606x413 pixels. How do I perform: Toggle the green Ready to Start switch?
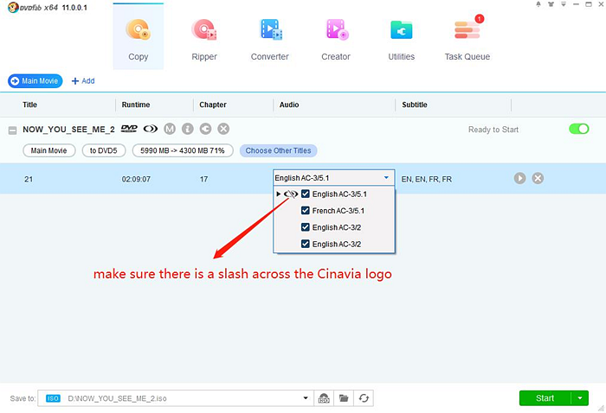579,129
